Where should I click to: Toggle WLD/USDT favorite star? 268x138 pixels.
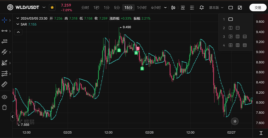[x=52, y=7]
